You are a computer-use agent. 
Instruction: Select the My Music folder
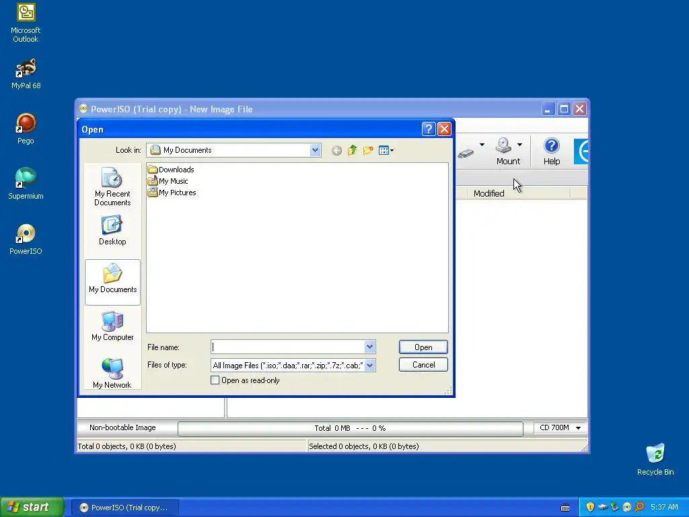click(x=168, y=181)
